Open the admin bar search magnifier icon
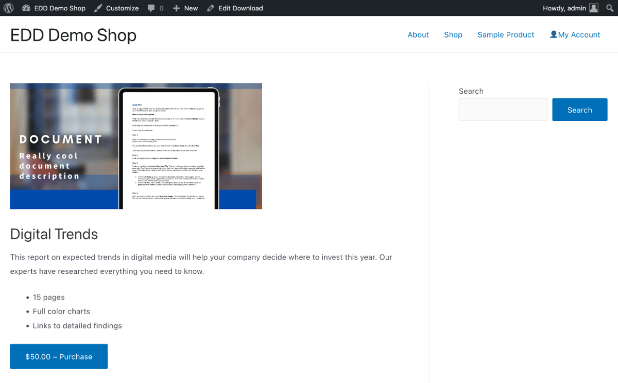 609,8
